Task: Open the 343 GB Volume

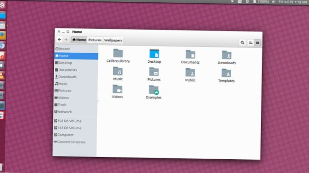Action: [75, 128]
